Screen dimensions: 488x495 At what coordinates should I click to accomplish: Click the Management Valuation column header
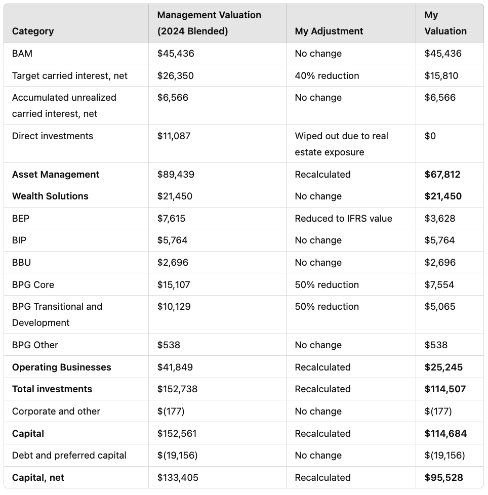209,23
